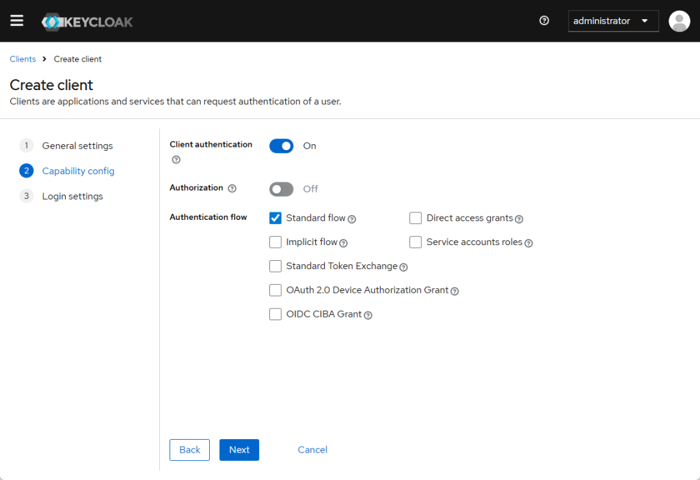Go to General settings step
Image resolution: width=700 pixels, height=480 pixels.
click(77, 146)
